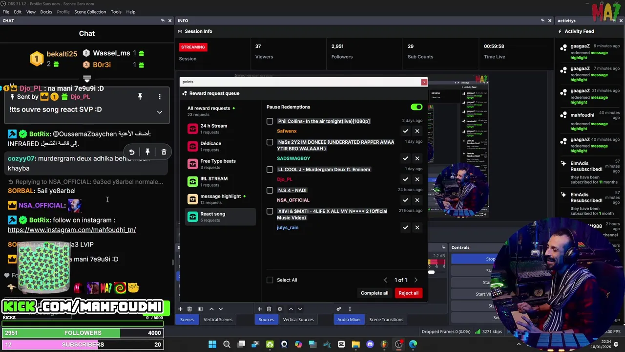Switch to Scene Transitions tab
Image resolution: width=625 pixels, height=352 pixels.
click(x=386, y=320)
